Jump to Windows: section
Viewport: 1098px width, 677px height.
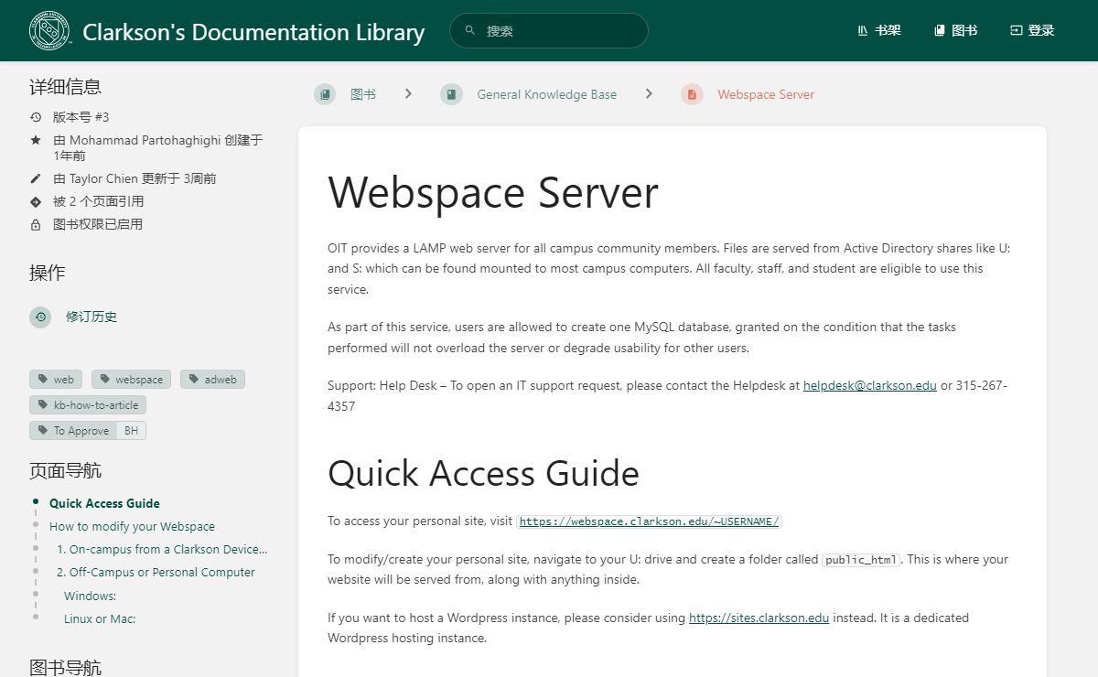pos(90,596)
